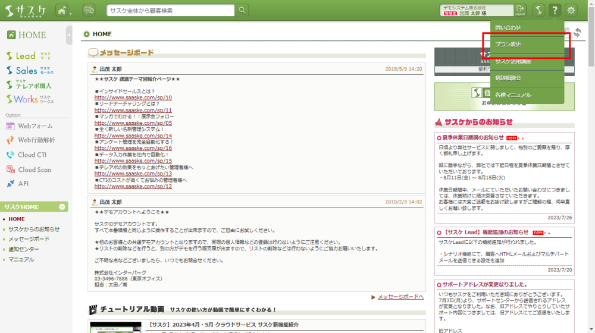Image resolution: width=595 pixels, height=333 pixels.
Task: Select 各種マニュアル from the help menu
Action: click(513, 95)
